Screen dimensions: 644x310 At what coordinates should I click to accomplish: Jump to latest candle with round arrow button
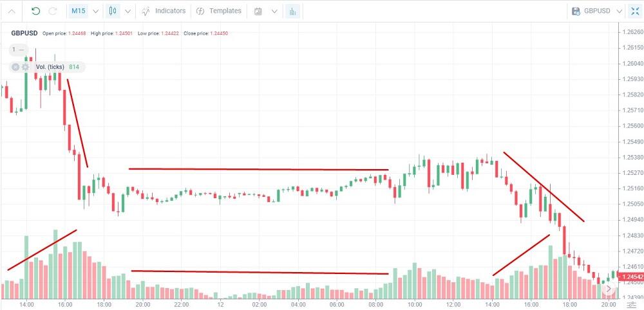(x=609, y=289)
